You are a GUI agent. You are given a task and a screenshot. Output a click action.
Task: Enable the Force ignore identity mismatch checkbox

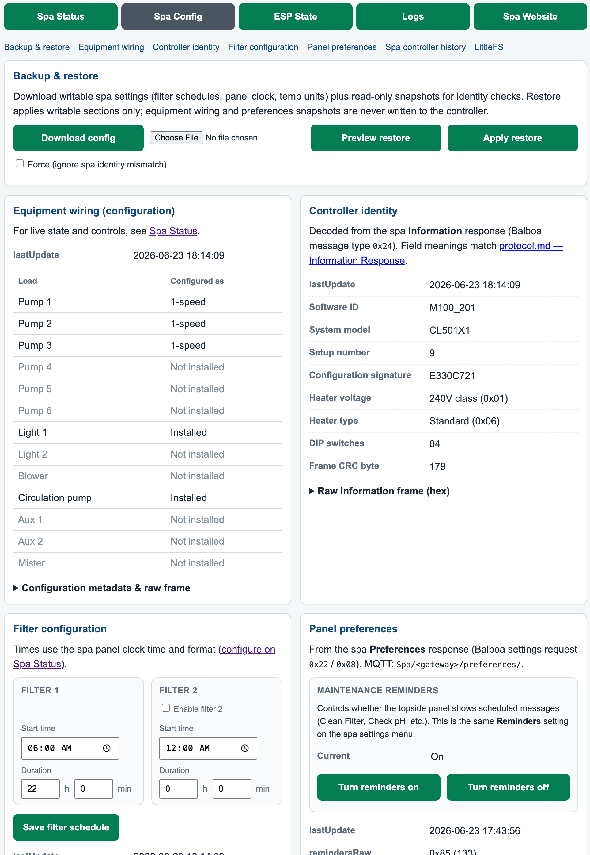coord(20,163)
